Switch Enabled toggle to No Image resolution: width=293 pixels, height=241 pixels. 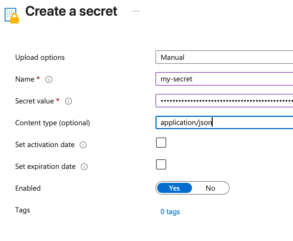(x=210, y=188)
